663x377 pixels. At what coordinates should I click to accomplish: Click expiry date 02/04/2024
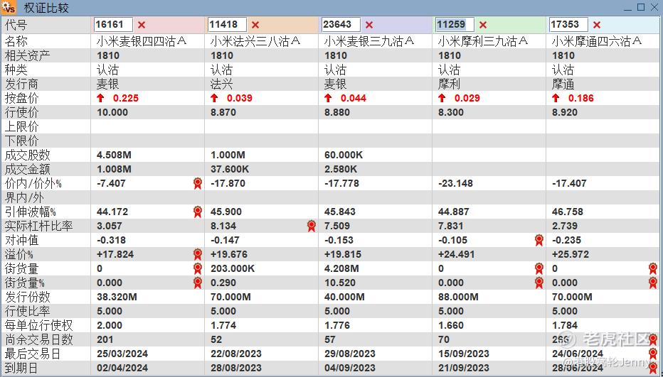coord(122,368)
